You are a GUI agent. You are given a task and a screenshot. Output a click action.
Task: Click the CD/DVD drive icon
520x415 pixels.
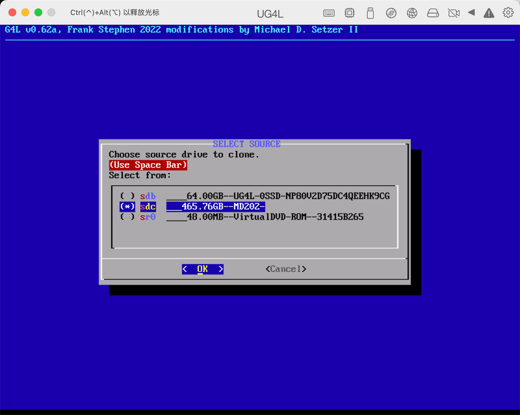[x=391, y=13]
